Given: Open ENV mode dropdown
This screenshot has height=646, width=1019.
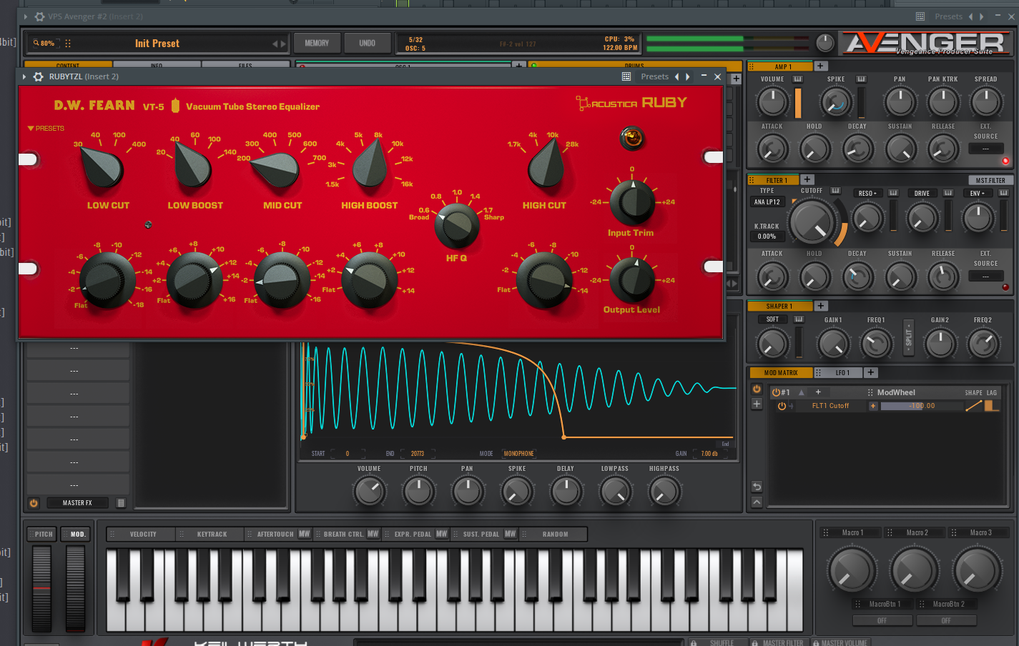Looking at the screenshot, I should (x=977, y=193).
